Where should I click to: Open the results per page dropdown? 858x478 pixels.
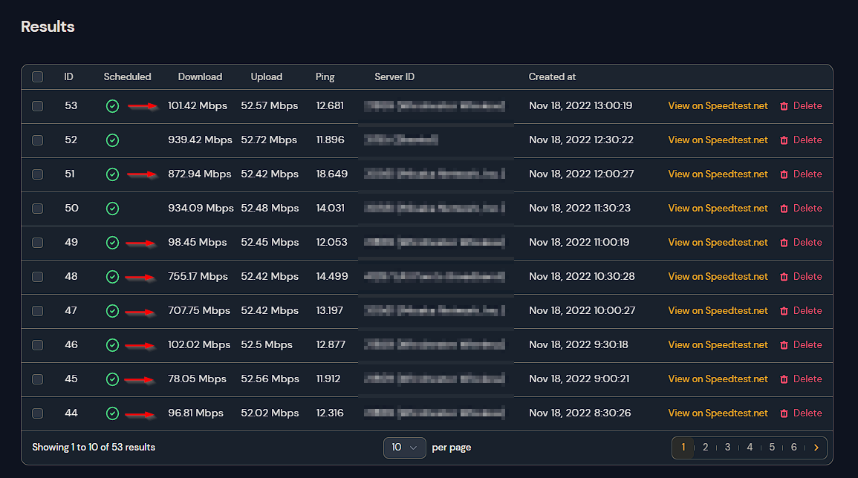click(x=404, y=448)
